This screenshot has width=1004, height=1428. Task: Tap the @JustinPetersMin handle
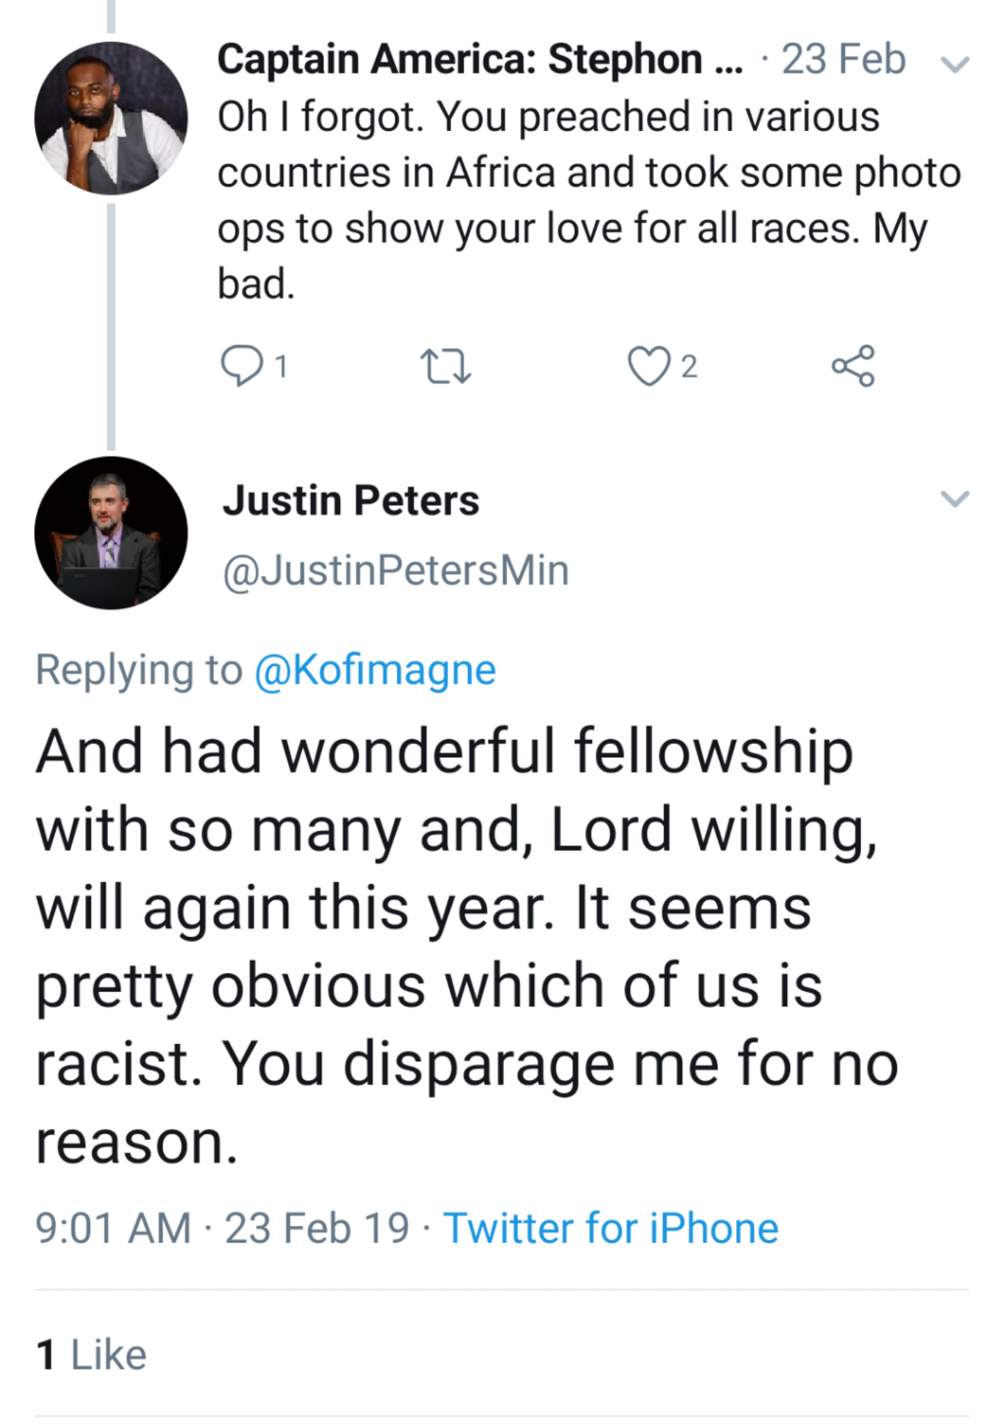[x=395, y=570]
